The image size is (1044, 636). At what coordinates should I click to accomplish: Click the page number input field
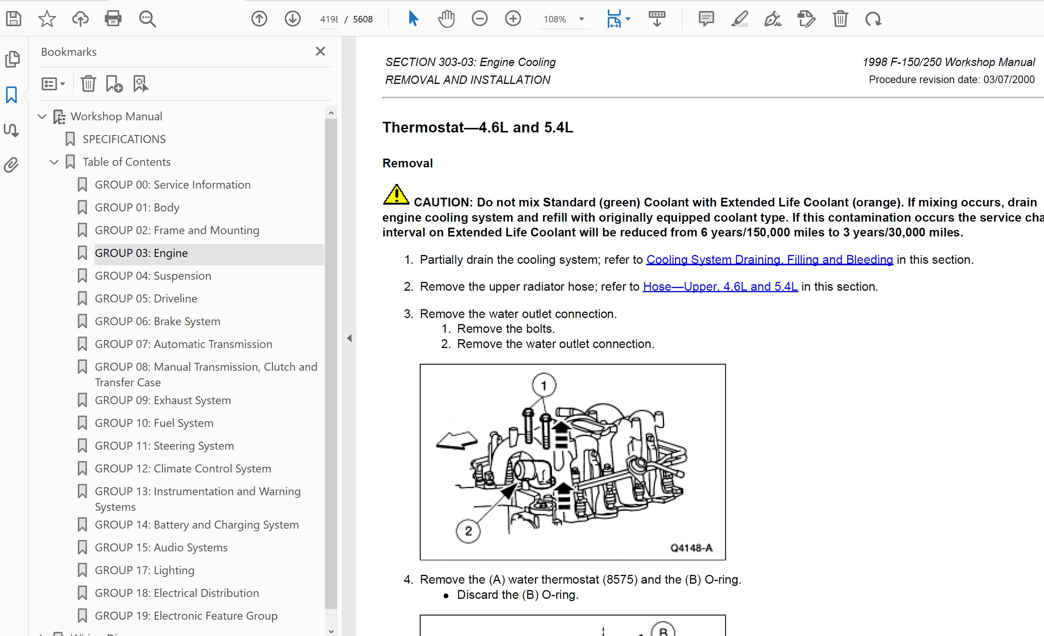point(329,19)
